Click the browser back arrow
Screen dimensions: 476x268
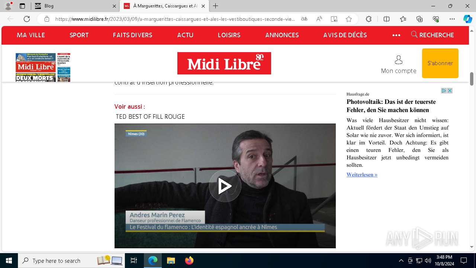[10, 19]
